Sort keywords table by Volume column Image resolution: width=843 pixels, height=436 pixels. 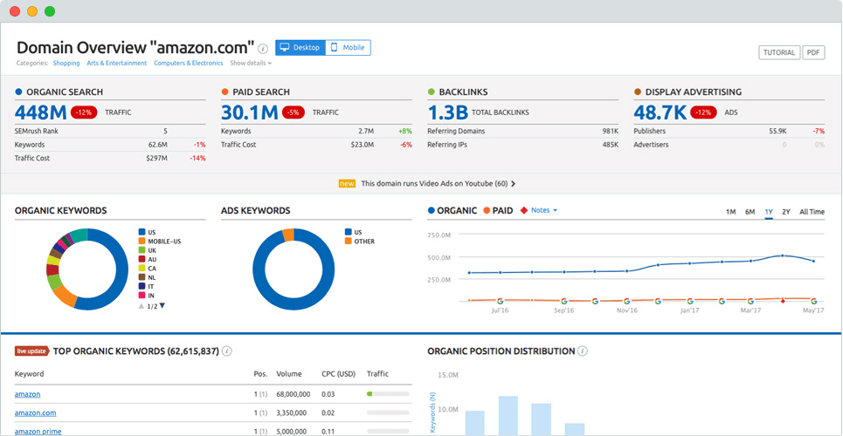[x=288, y=374]
